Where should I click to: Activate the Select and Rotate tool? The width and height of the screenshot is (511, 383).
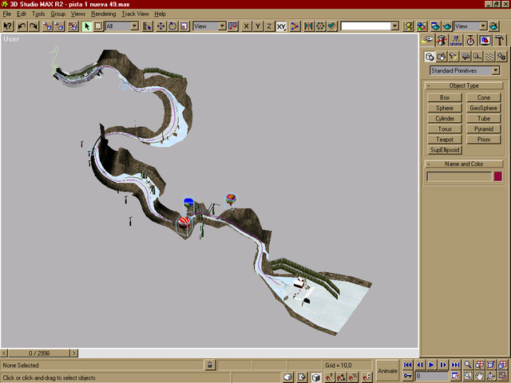(172, 26)
